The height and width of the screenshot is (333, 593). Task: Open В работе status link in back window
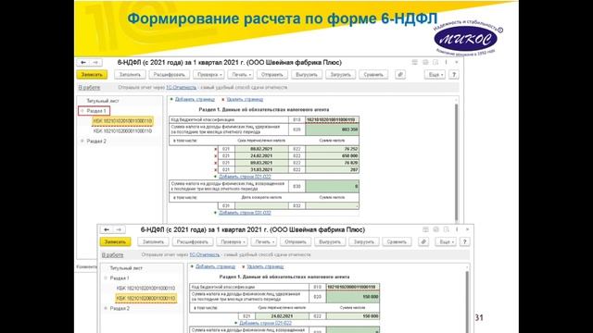coord(89,87)
